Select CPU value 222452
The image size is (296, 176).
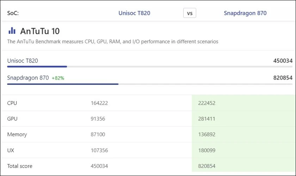(x=206, y=103)
